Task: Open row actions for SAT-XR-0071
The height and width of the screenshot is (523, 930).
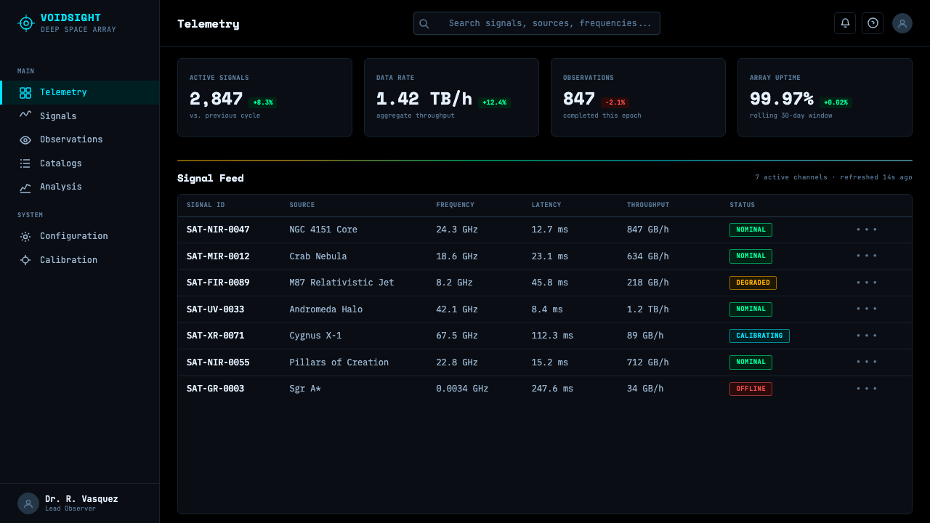Action: tap(867, 336)
